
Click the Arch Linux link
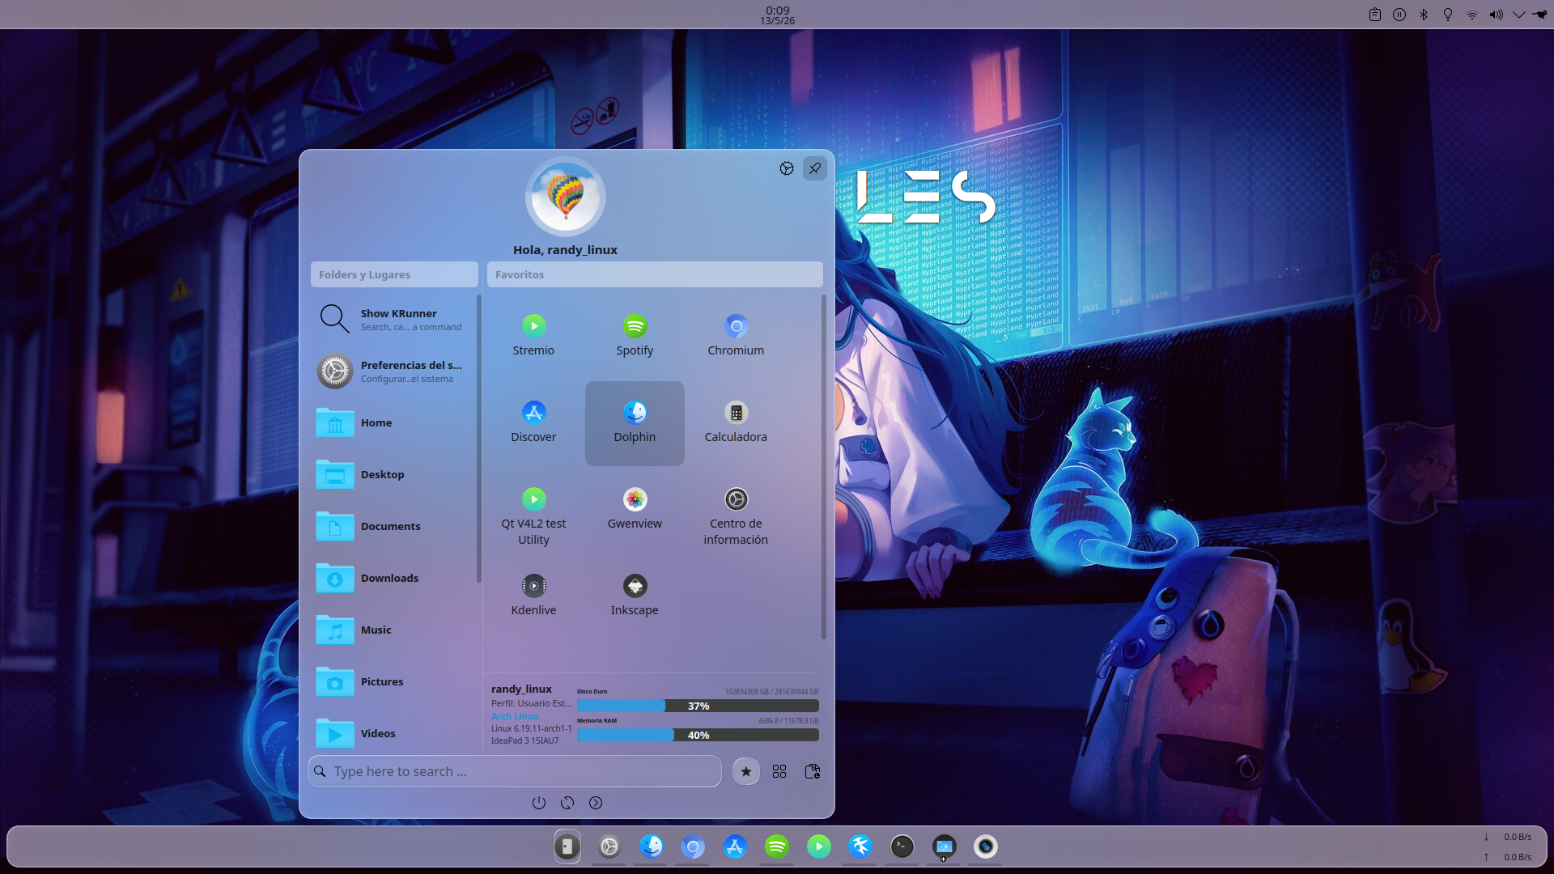pyautogui.click(x=515, y=716)
